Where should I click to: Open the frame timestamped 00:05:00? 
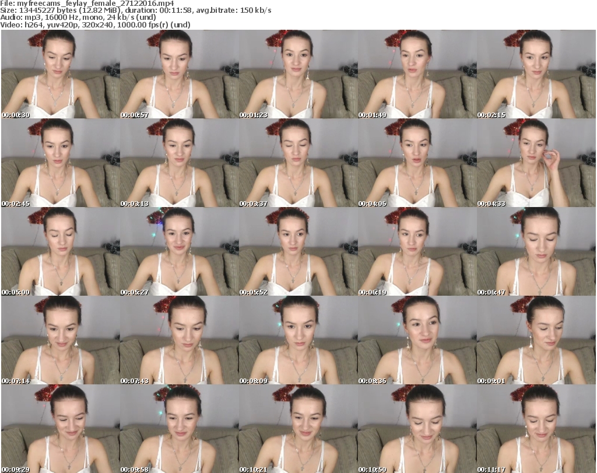(60, 252)
